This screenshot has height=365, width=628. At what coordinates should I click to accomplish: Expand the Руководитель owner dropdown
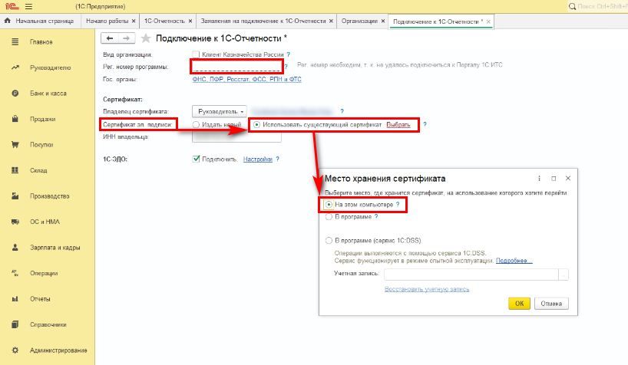[220, 111]
